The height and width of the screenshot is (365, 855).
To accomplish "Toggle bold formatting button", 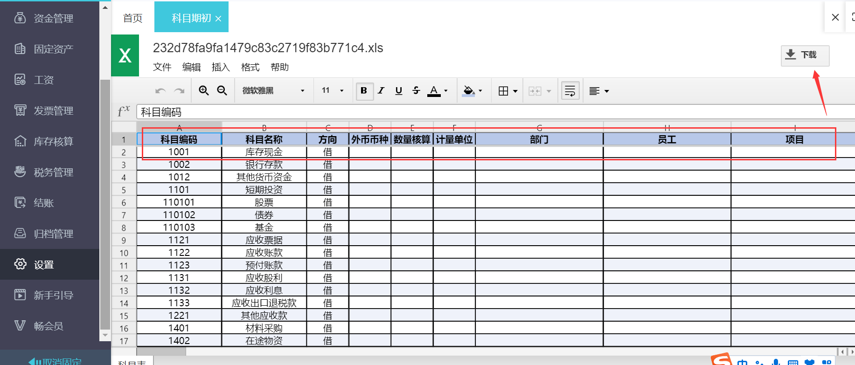I will click(x=364, y=90).
